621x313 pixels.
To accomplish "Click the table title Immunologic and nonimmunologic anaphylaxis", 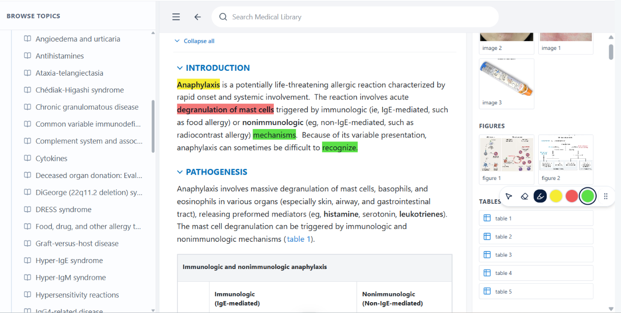I will pos(255,267).
